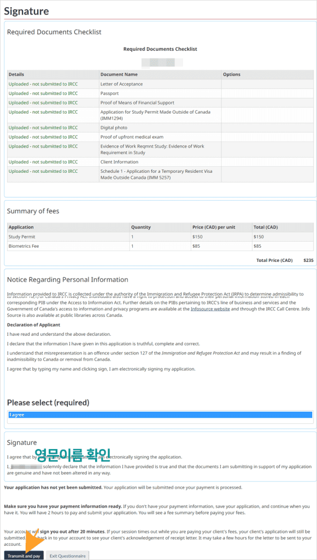Open the Infosource website link
Screen dimensions: 317x560
[x=209, y=308]
